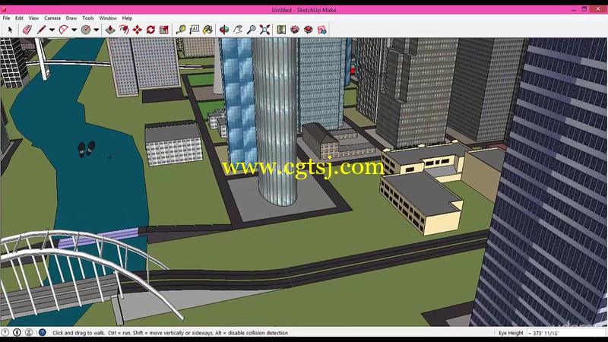The width and height of the screenshot is (608, 342).
Task: Expand the Circle shapes dropdown arrow
Action: pyautogui.click(x=97, y=30)
